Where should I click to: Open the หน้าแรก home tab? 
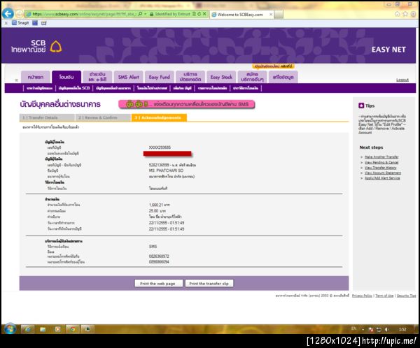pyautogui.click(x=36, y=77)
